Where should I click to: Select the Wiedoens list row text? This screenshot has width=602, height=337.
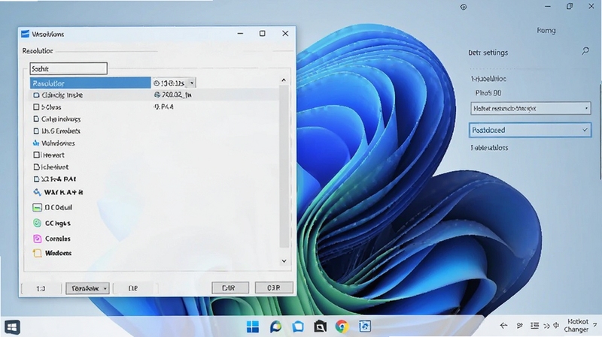(x=58, y=253)
